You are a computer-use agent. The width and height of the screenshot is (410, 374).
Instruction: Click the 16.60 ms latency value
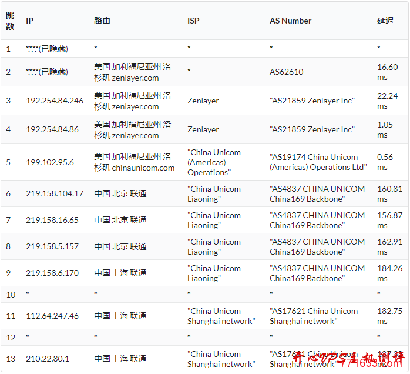[387, 72]
